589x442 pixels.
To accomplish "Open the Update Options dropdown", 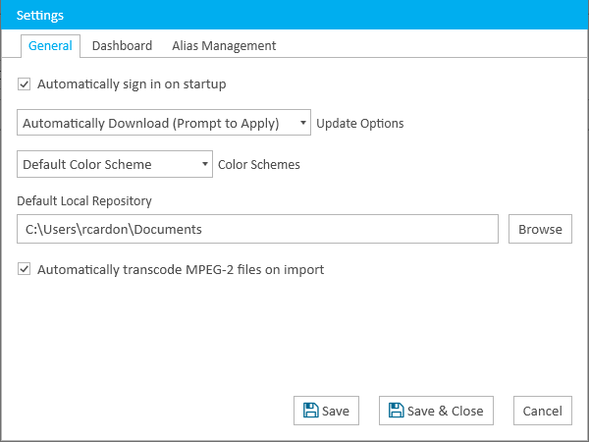I will (x=164, y=123).
